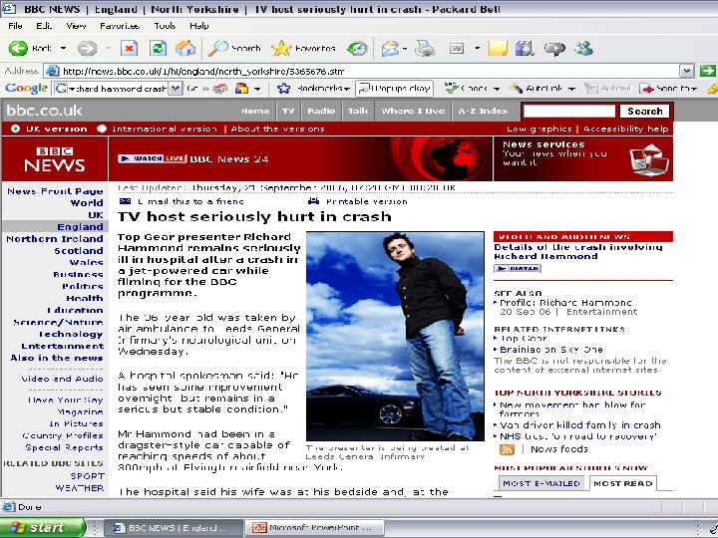
Task: Click the BBC Search button
Action: [645, 112]
